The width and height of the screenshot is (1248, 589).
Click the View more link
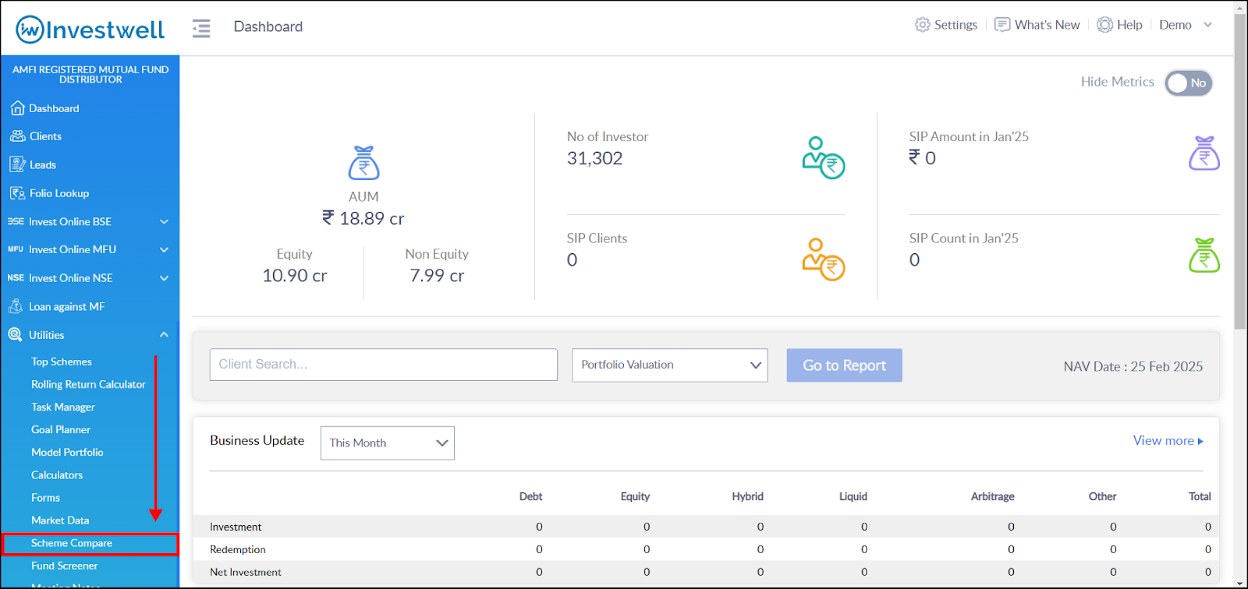point(1168,440)
